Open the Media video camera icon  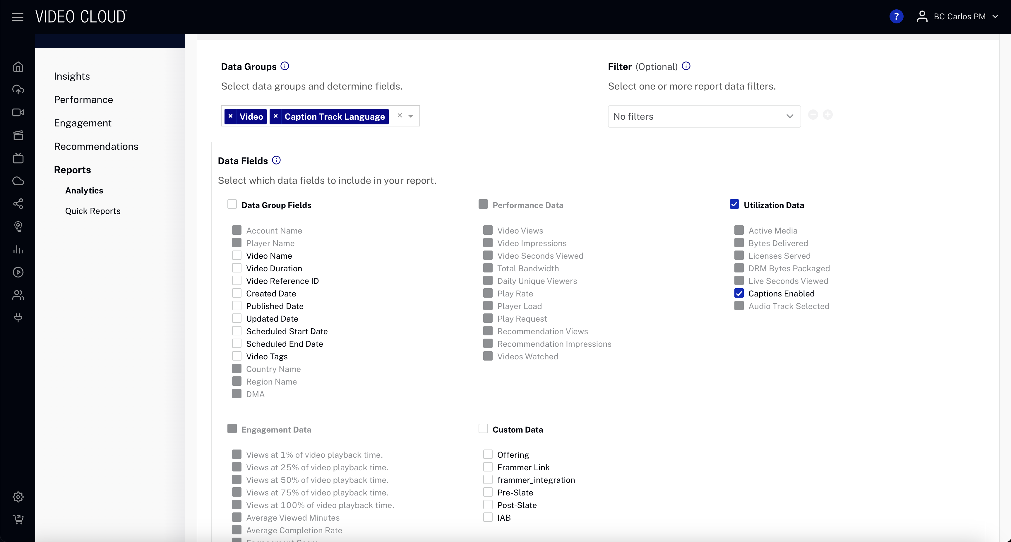(x=18, y=113)
